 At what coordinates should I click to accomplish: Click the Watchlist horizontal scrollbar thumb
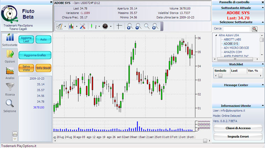pos(220,76)
